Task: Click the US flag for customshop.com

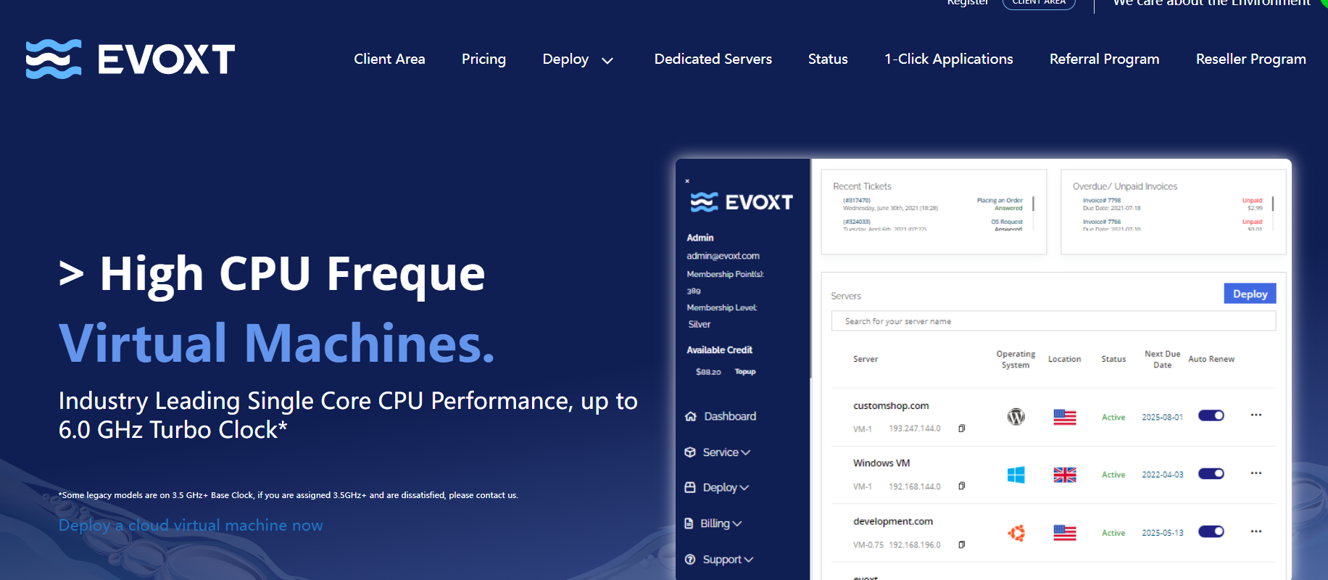Action: coord(1065,417)
